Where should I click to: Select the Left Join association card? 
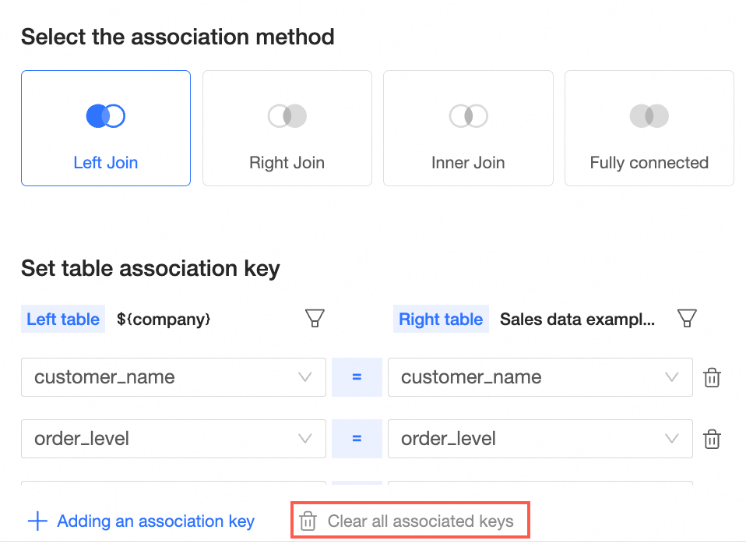(x=106, y=129)
